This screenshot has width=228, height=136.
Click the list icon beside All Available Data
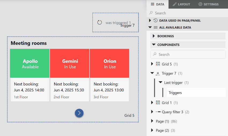(x=156, y=28)
